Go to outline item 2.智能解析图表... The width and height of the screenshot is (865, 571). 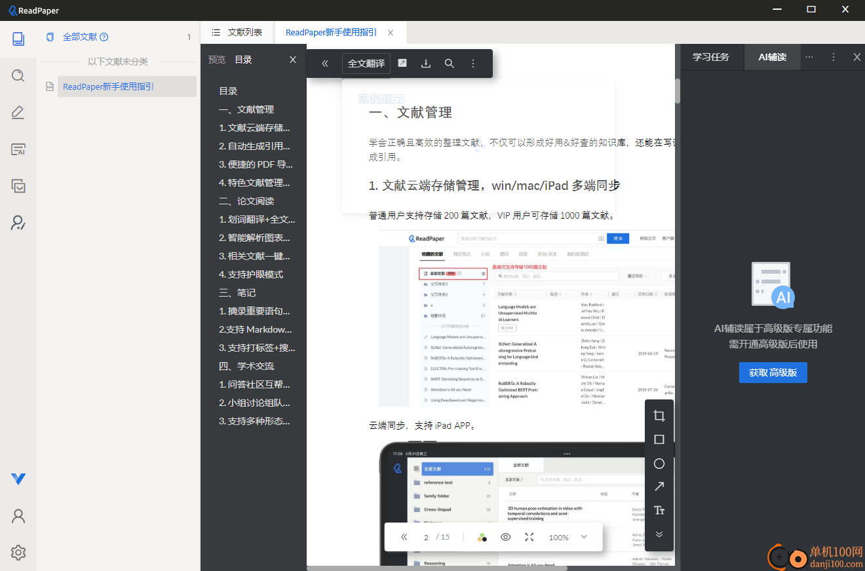(254, 238)
